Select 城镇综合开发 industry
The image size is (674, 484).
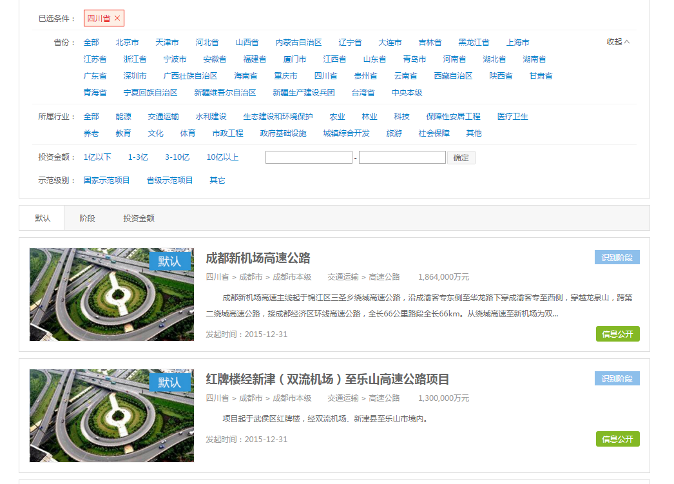(347, 133)
